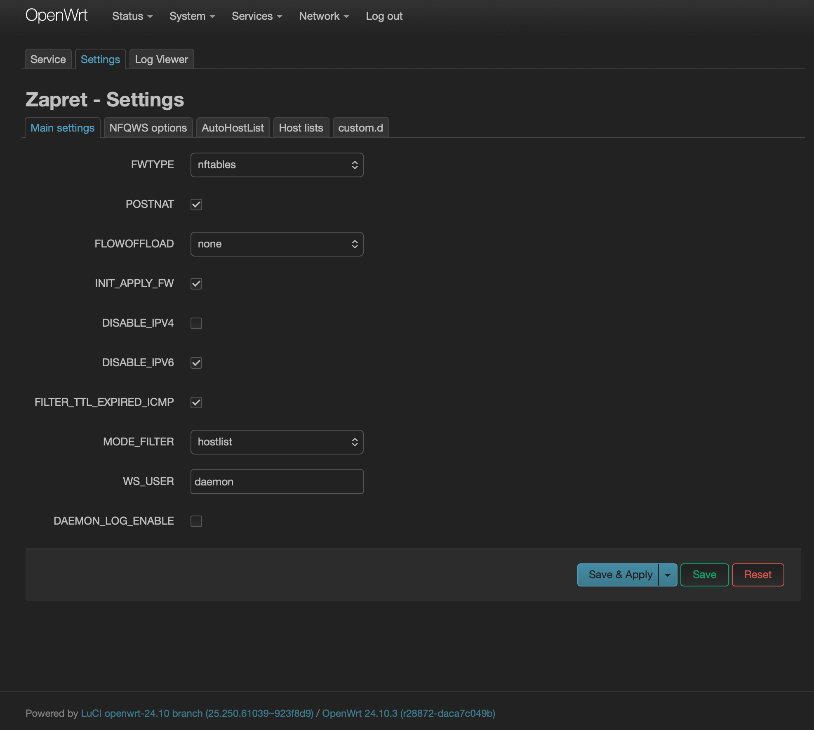Screen dimensions: 814x730
Task: Select the Main settings tab
Action: tap(63, 127)
